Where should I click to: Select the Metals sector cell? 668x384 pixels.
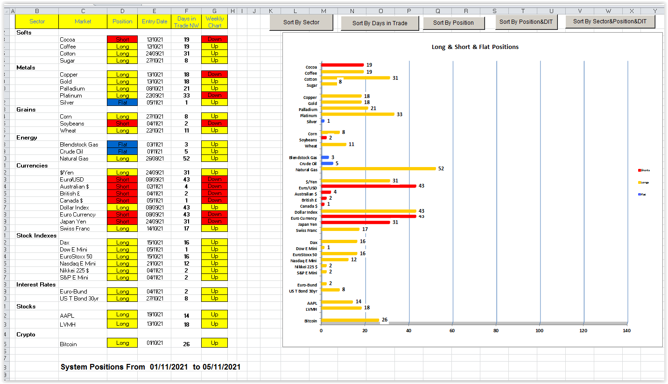coord(37,68)
